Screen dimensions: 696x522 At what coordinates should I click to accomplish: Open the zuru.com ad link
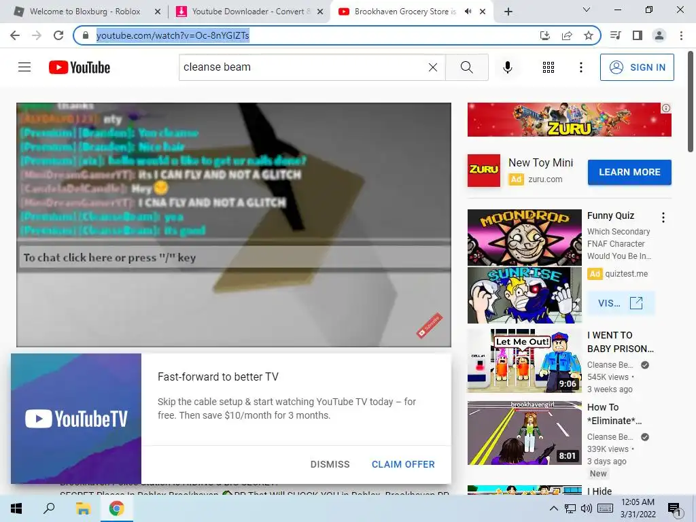[545, 179]
